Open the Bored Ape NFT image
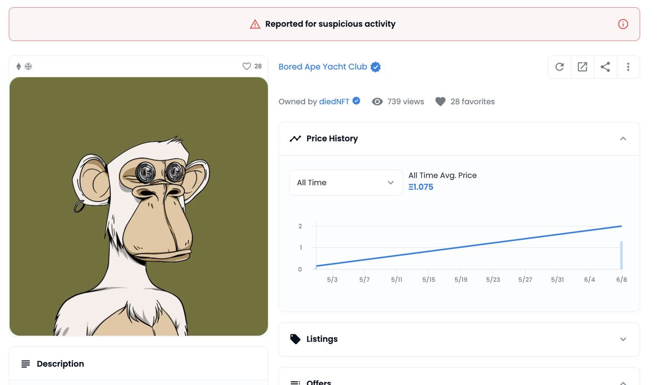The image size is (658, 385). click(x=139, y=206)
